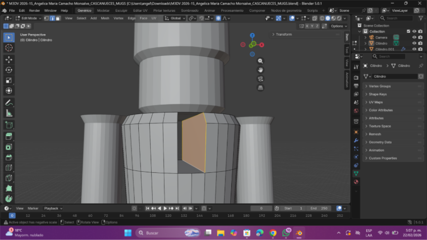Select the Poly Build tool
Image resolution: width=427 pixels, height=240 pixels.
click(9, 188)
